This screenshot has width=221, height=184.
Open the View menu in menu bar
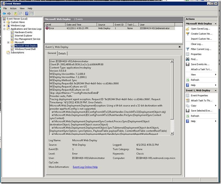(22, 8)
